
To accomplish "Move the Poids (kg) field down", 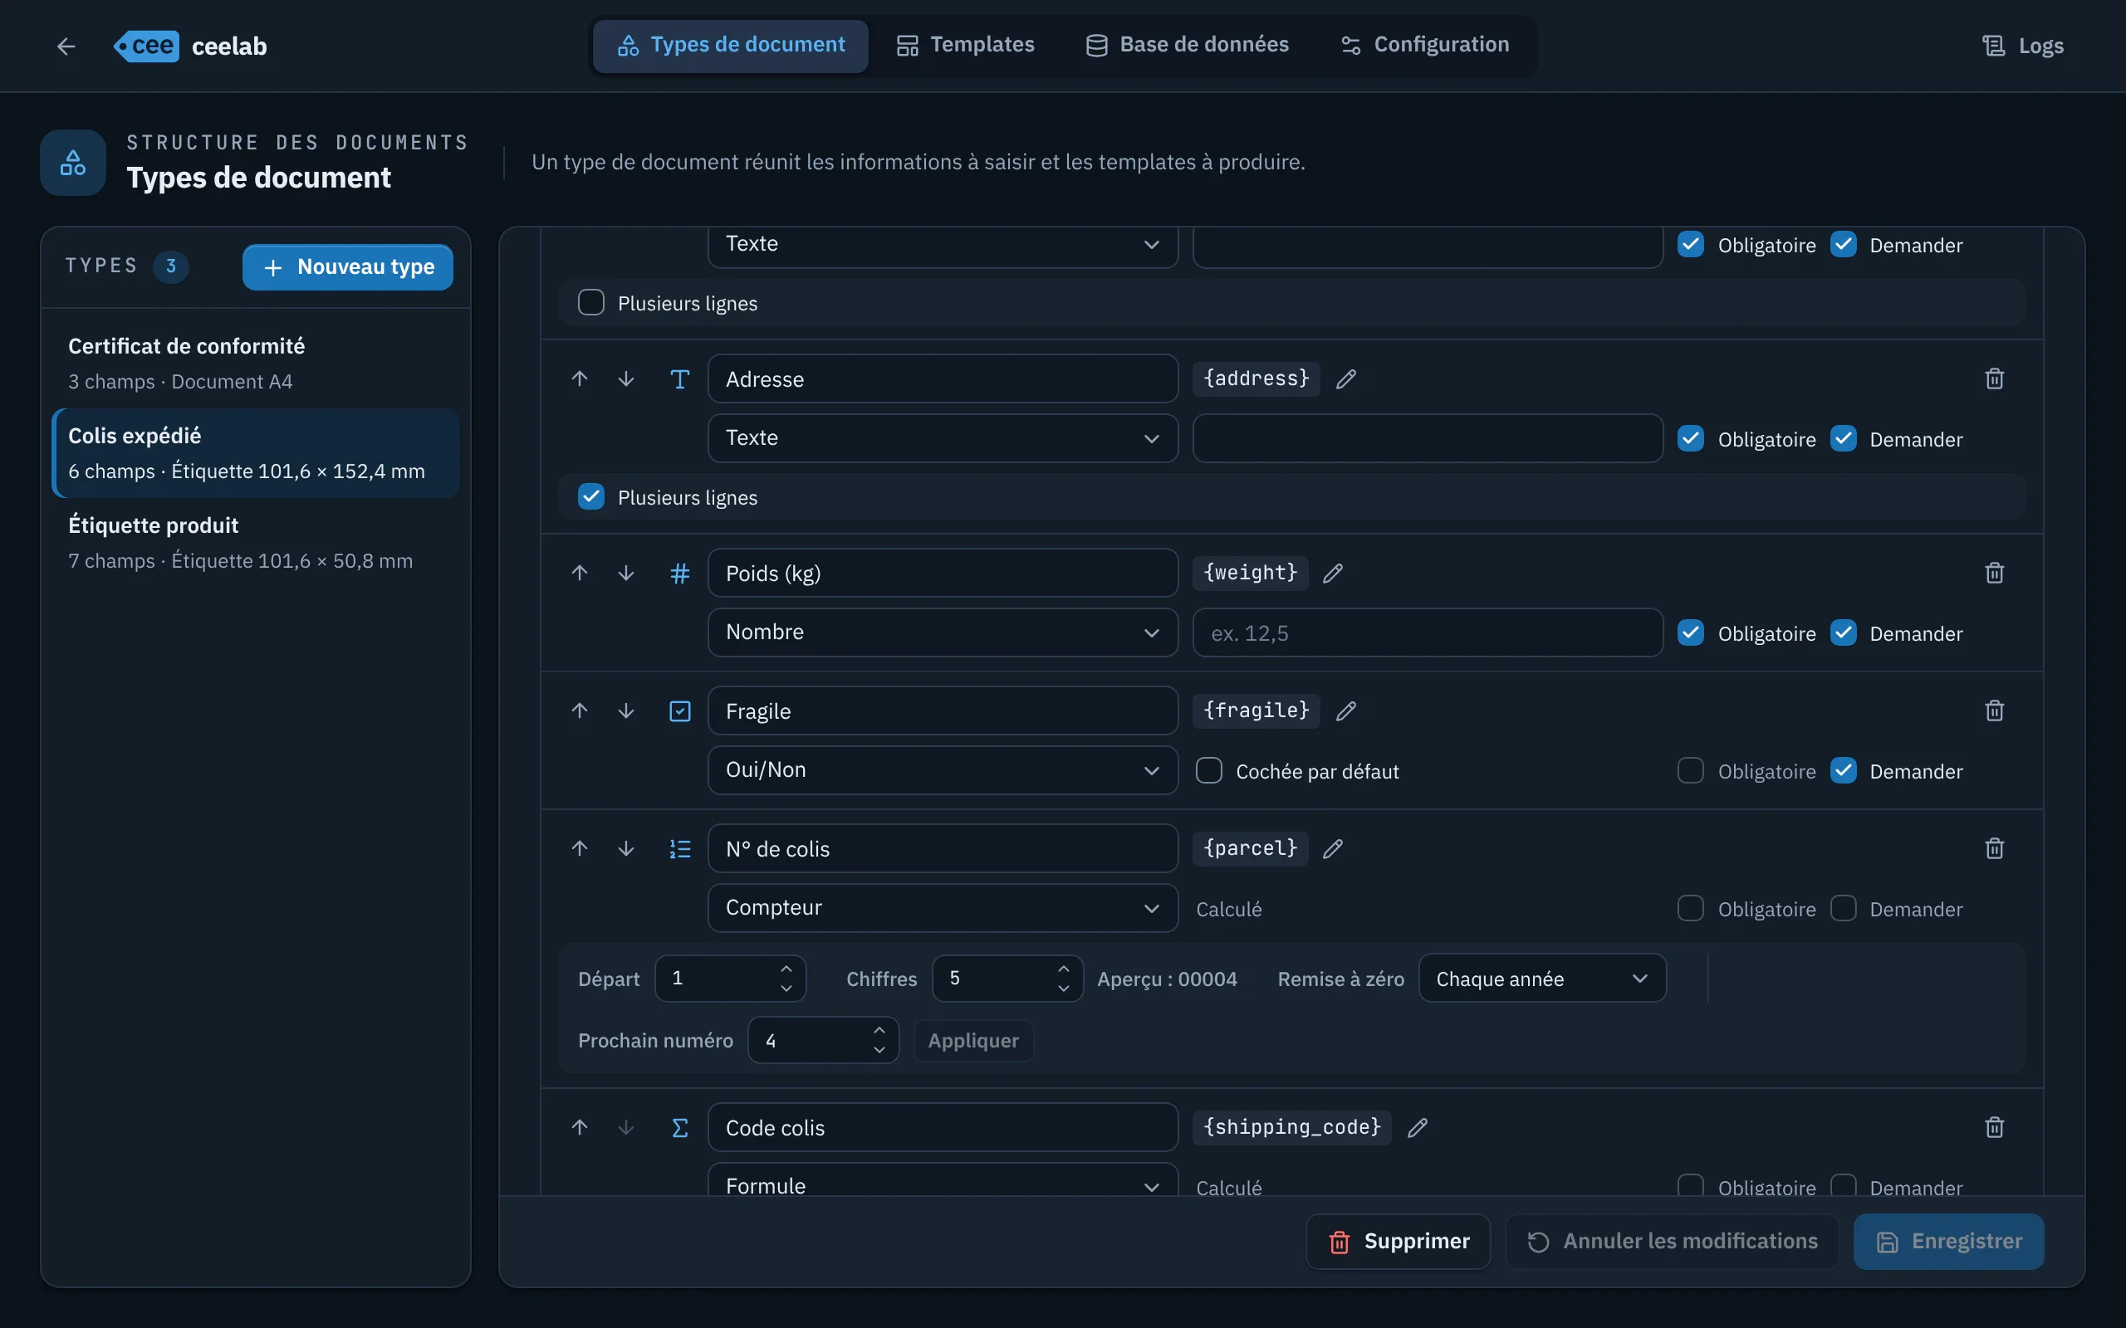I will [x=625, y=573].
